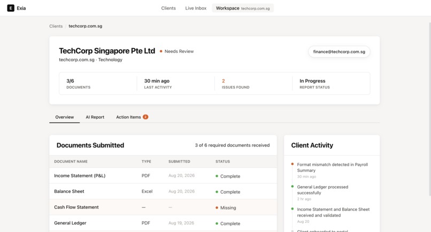This screenshot has height=232, width=431.
Task: Click Complete status for General Ledger
Action: pos(228,223)
